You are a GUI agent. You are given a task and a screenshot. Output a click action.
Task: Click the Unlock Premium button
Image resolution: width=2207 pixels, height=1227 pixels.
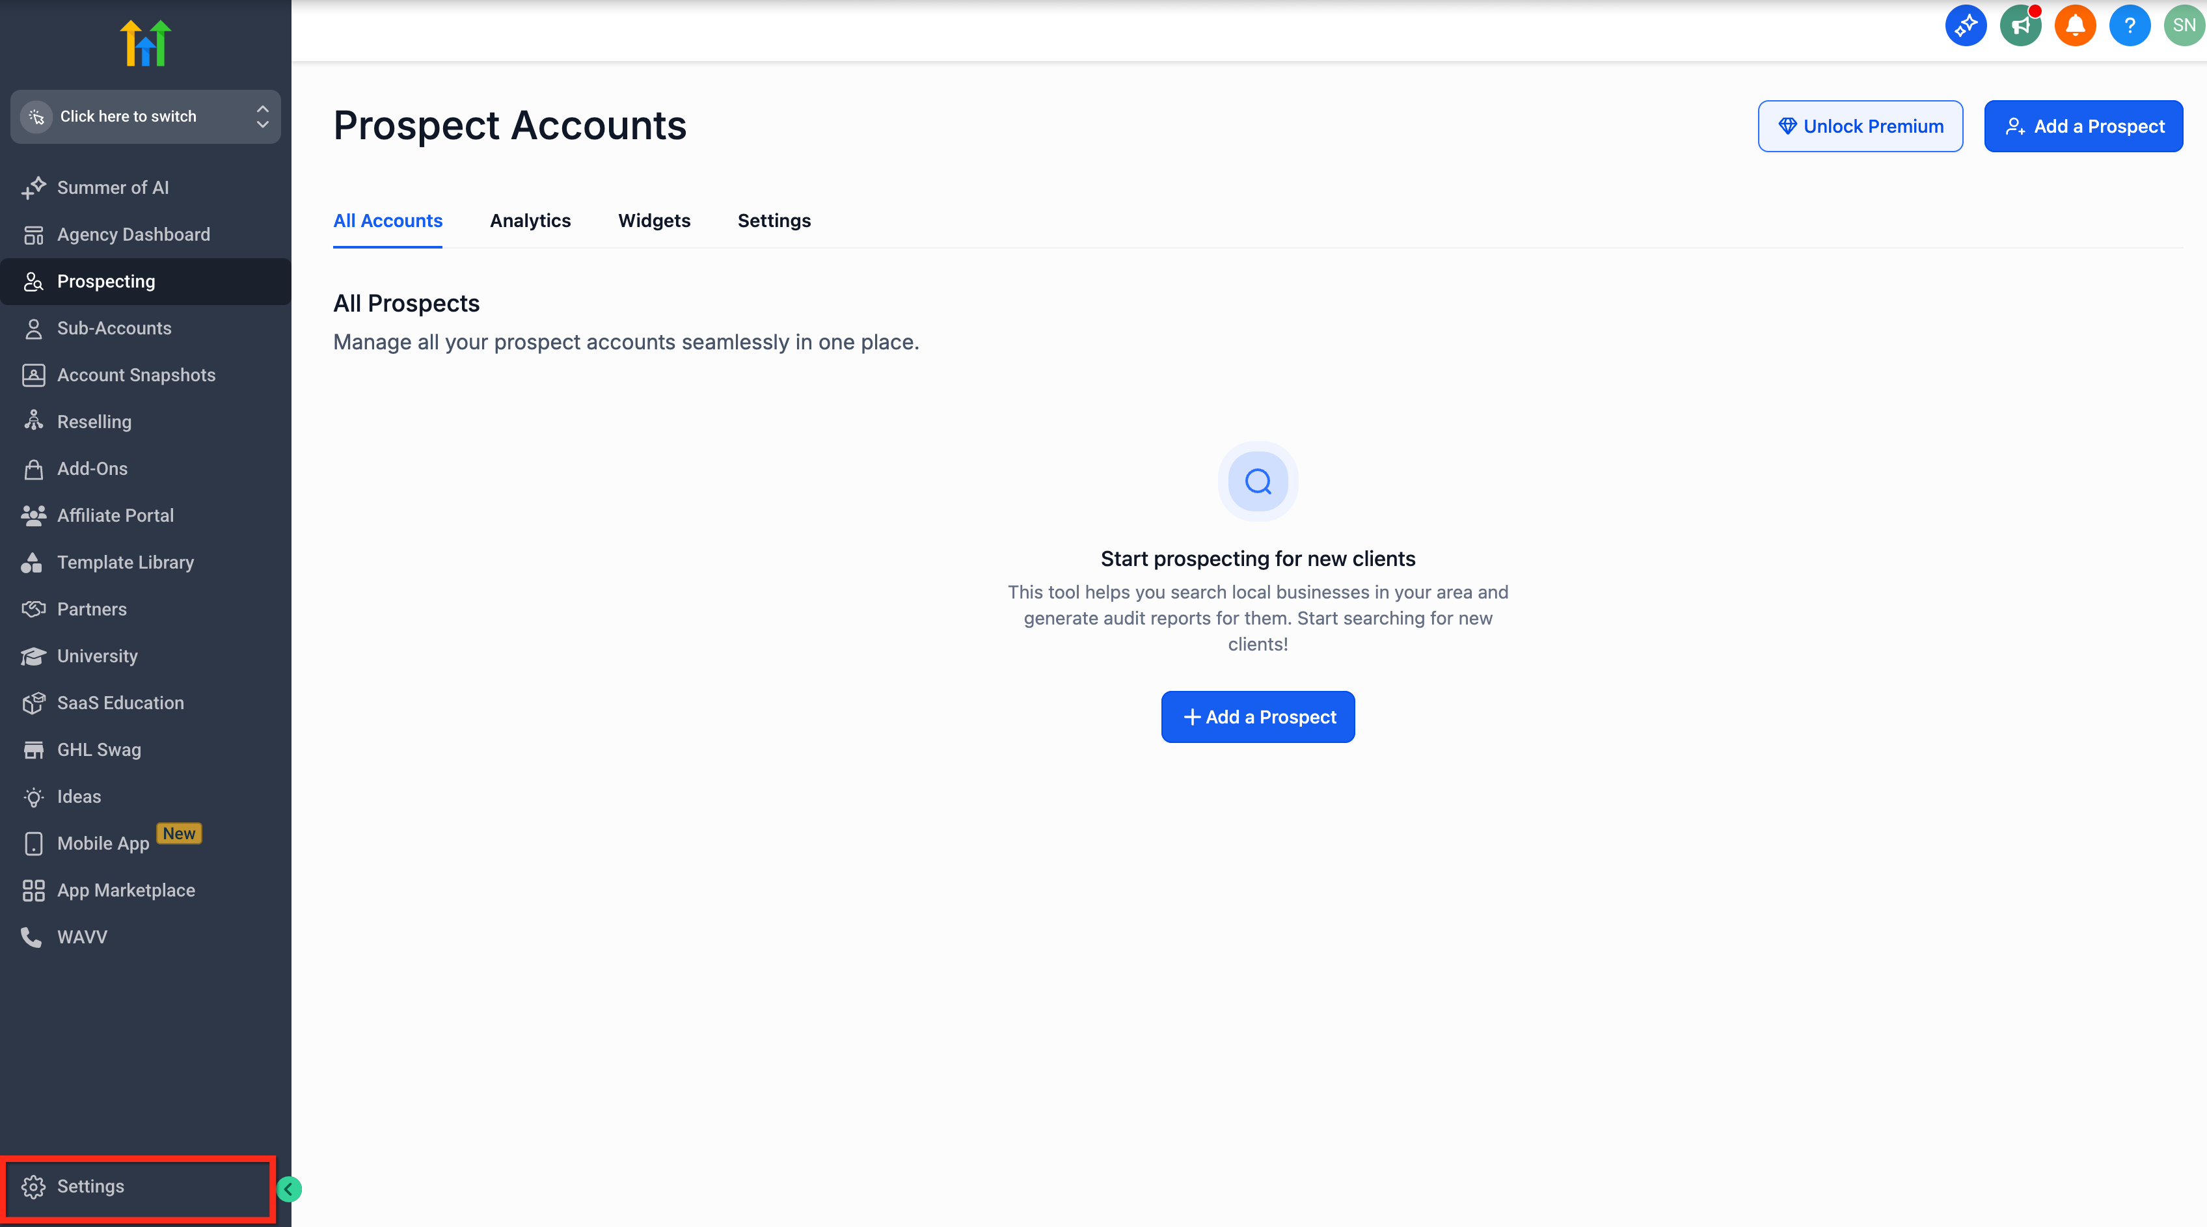(1860, 126)
